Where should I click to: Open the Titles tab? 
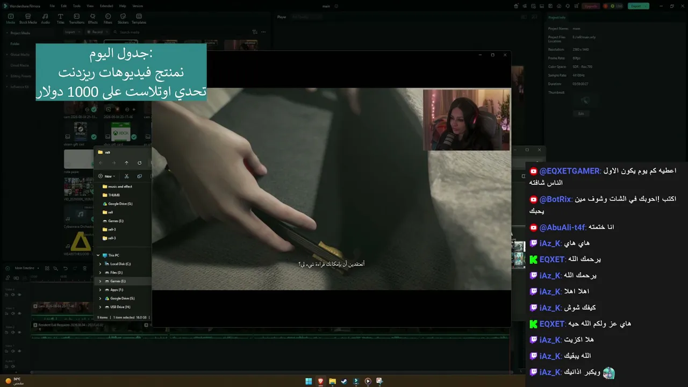[60, 19]
